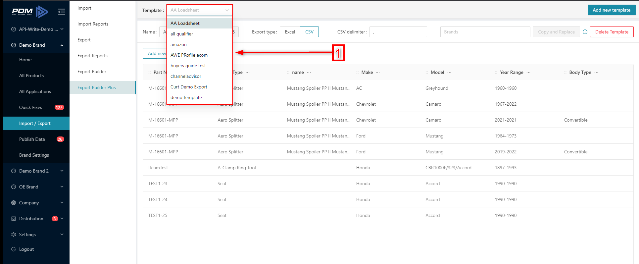Click the 2019-2022 year range cell

[506, 152]
